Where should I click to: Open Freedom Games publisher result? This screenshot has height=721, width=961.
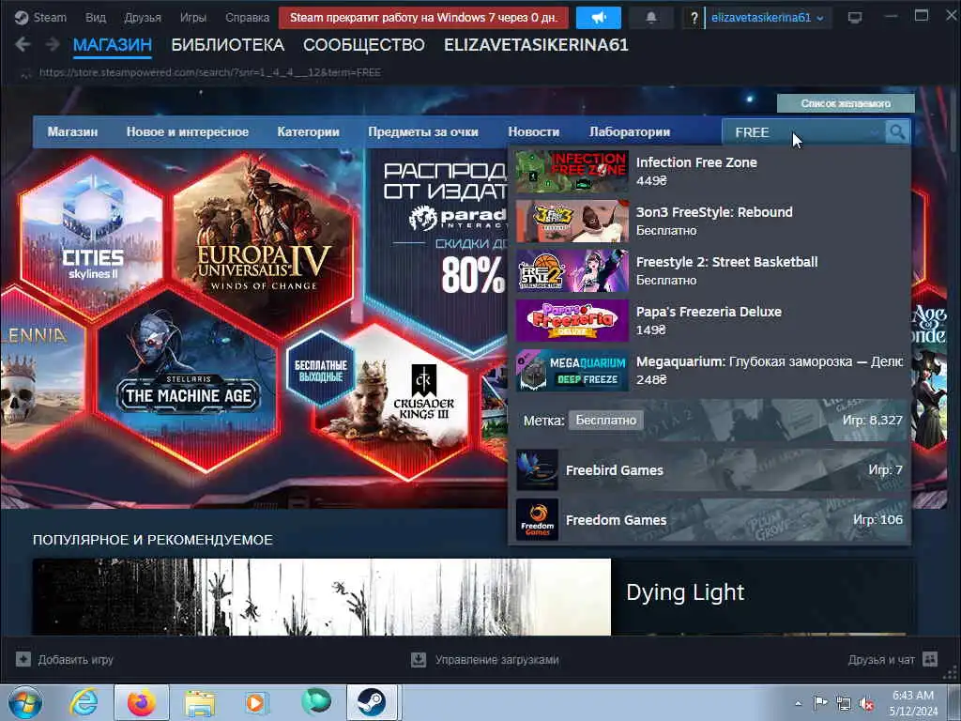[709, 520]
